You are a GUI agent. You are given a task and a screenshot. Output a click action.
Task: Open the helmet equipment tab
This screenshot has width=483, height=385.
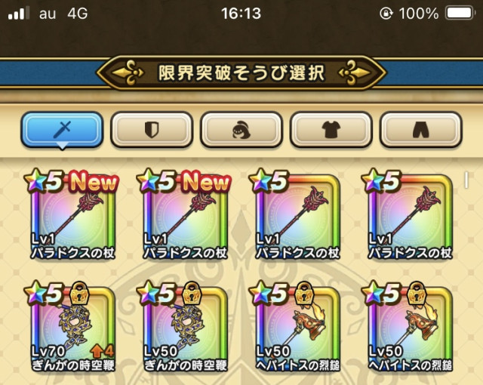pyautogui.click(x=241, y=129)
